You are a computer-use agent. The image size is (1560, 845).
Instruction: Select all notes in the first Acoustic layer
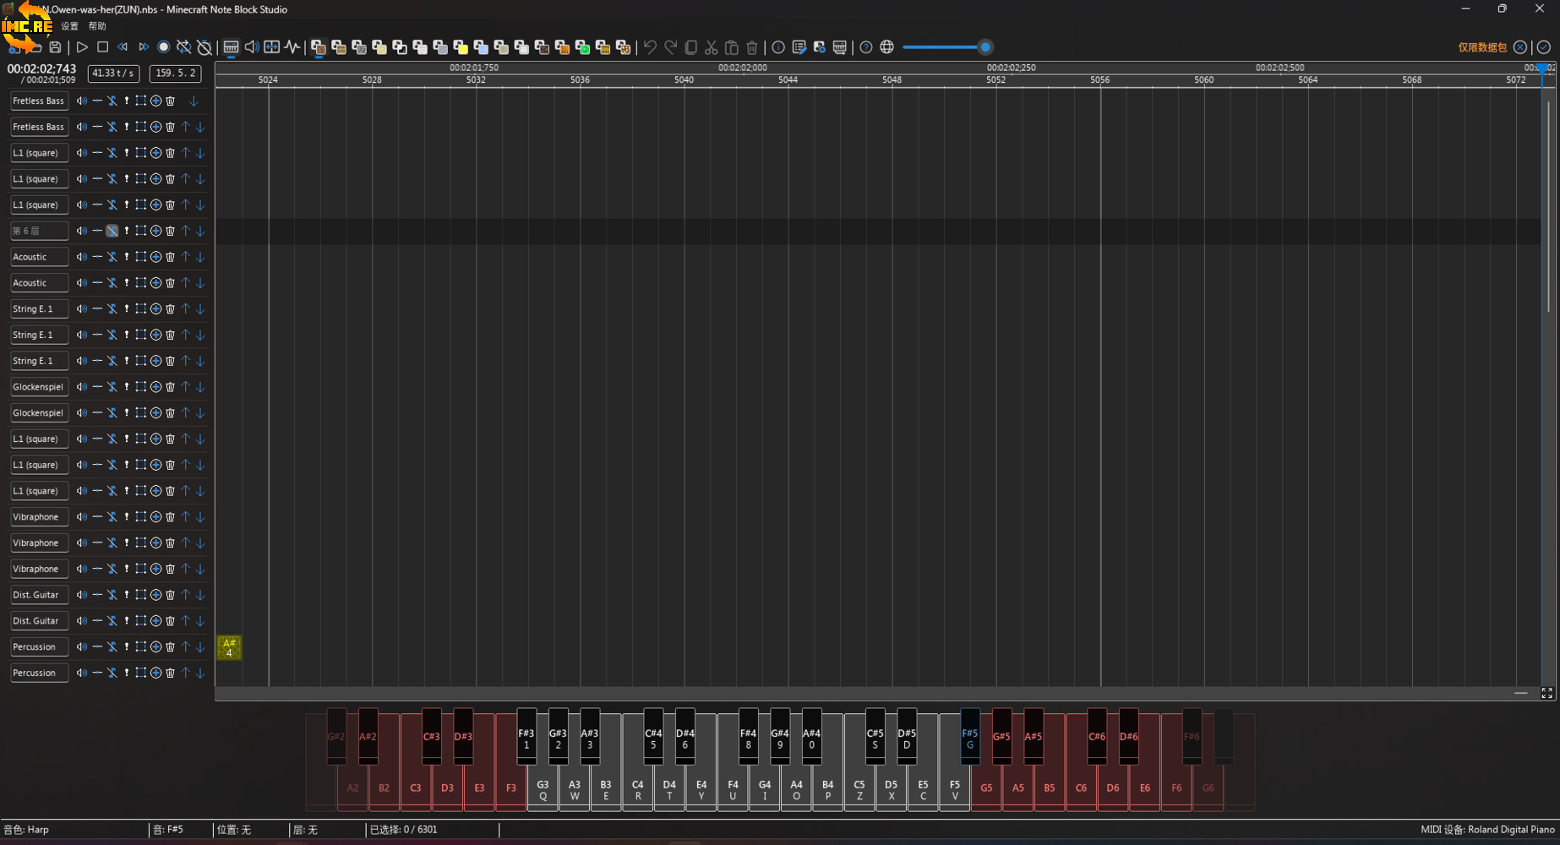point(140,257)
